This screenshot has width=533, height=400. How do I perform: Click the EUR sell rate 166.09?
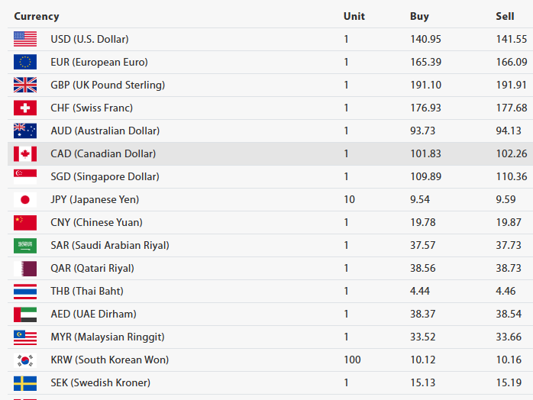[511, 62]
